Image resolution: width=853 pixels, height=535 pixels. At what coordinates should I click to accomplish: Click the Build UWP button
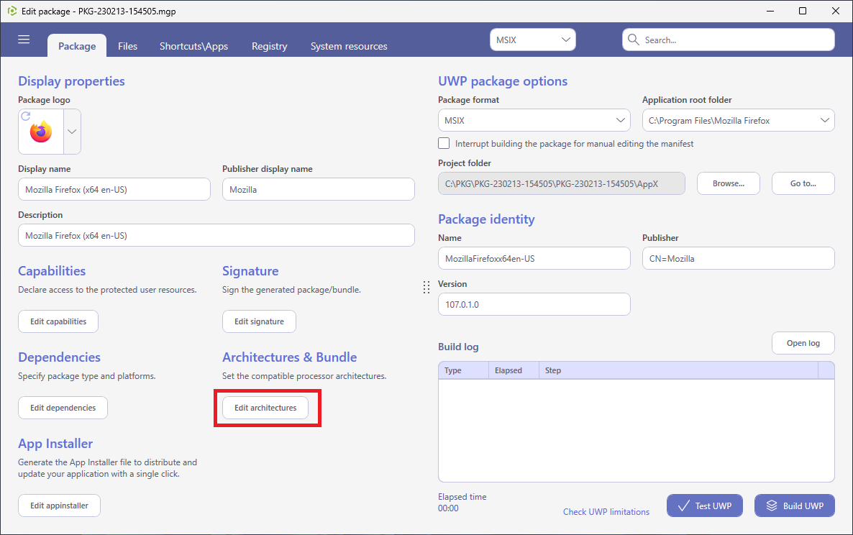coord(794,506)
